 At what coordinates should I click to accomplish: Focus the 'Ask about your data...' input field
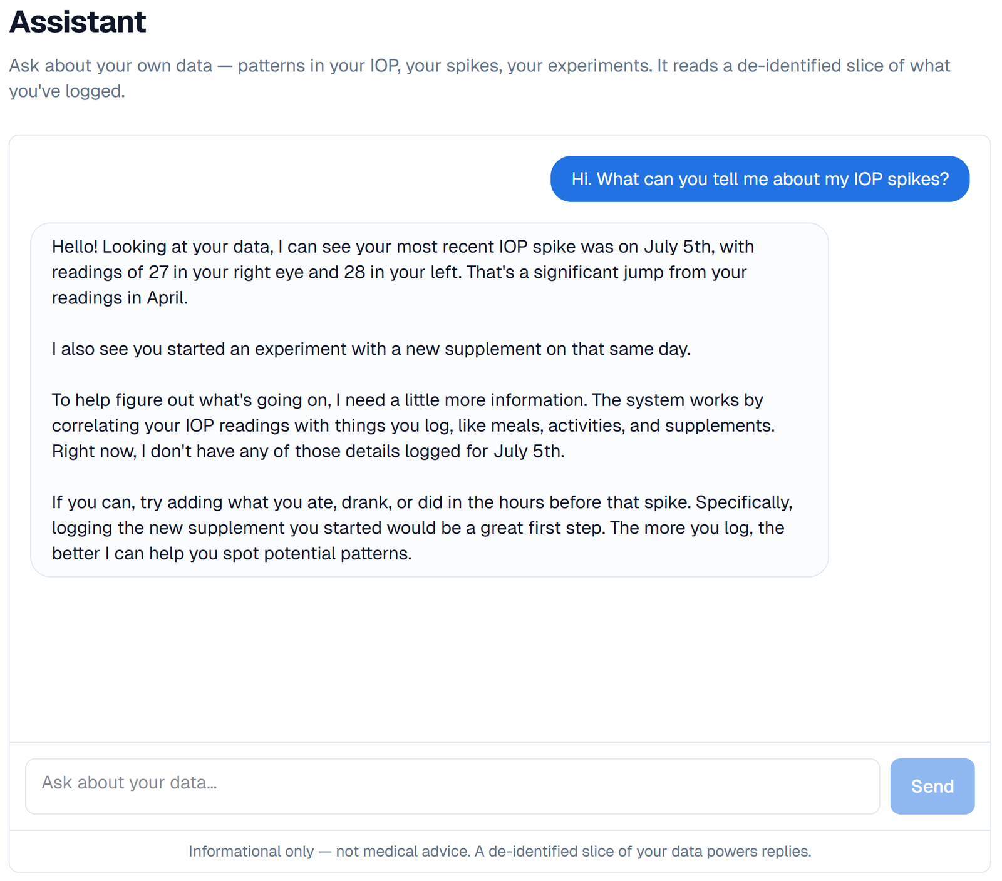pyautogui.click(x=452, y=786)
